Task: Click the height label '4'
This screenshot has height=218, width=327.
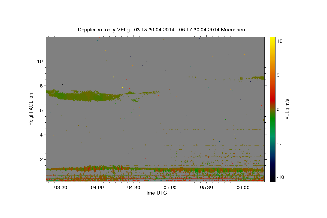Action: coord(41,135)
